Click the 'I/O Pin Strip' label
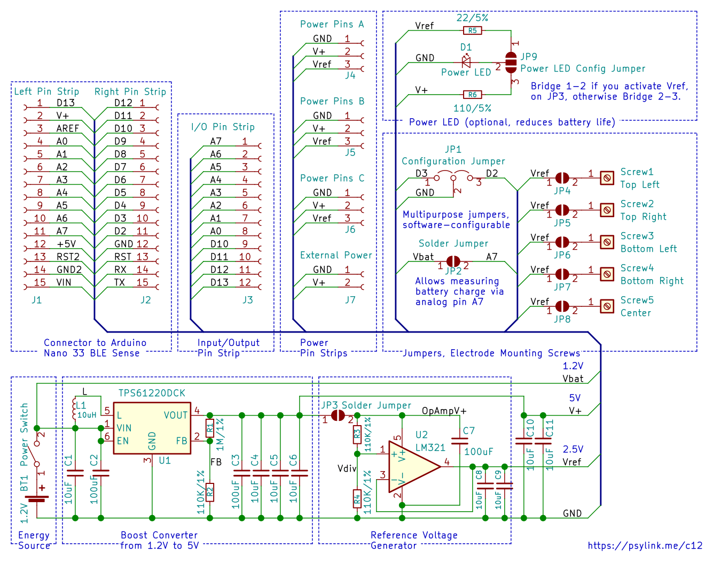Viewport: 713px width, 562px height. [x=223, y=127]
